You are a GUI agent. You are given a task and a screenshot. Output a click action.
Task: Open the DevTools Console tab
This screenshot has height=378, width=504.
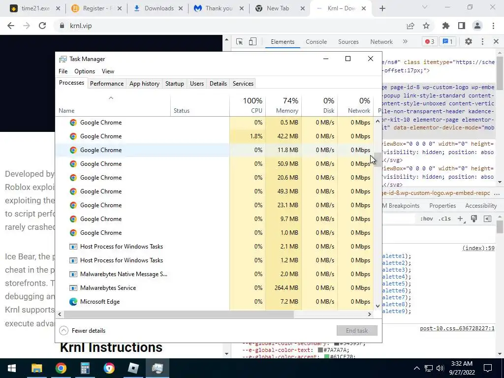click(316, 41)
